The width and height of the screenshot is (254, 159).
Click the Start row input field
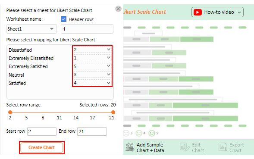[42, 131]
